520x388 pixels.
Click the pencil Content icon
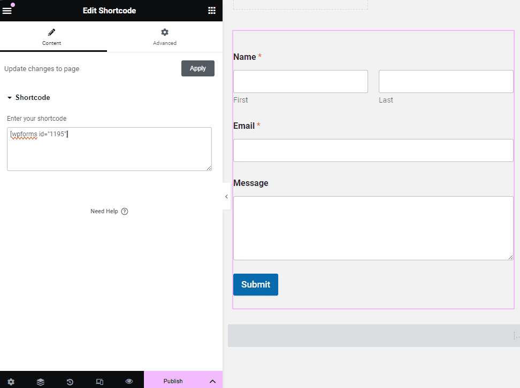click(x=52, y=33)
